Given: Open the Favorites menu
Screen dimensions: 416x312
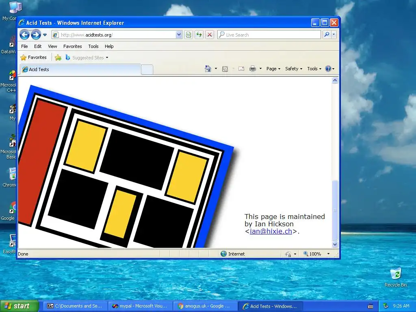Looking at the screenshot, I should [72, 46].
